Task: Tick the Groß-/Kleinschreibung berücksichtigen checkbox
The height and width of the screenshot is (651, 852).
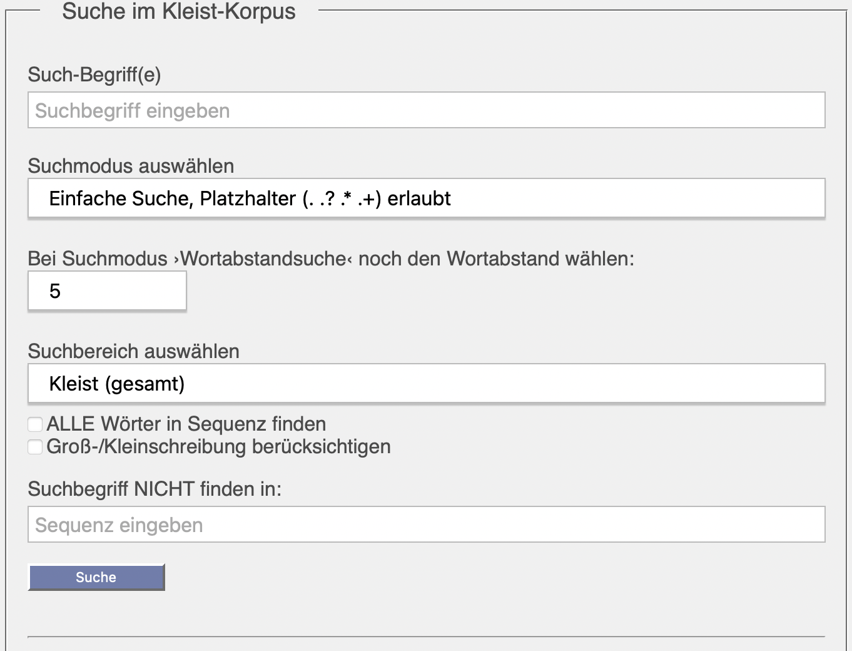Action: [x=36, y=447]
